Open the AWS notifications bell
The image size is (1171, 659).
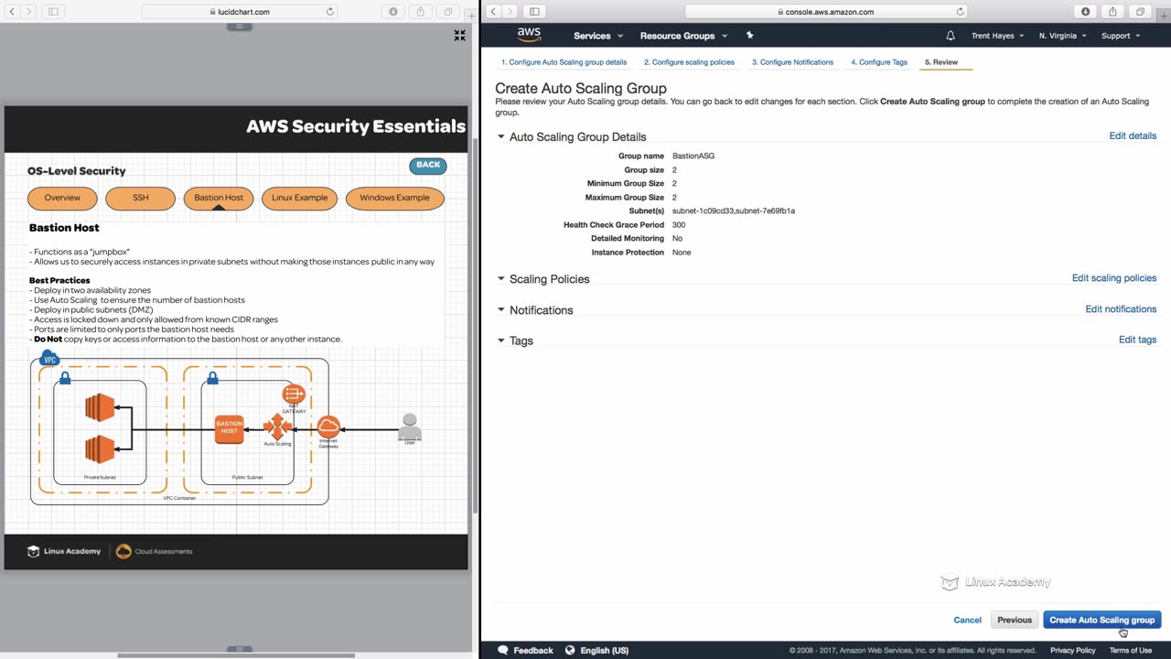(x=951, y=36)
